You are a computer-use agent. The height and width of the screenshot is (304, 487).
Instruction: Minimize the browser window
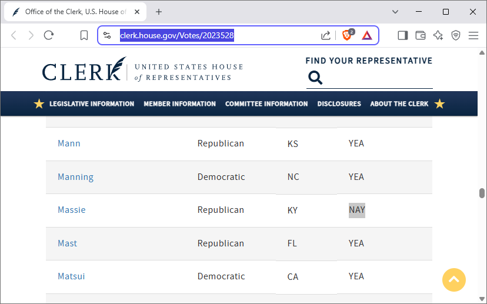[x=419, y=12]
